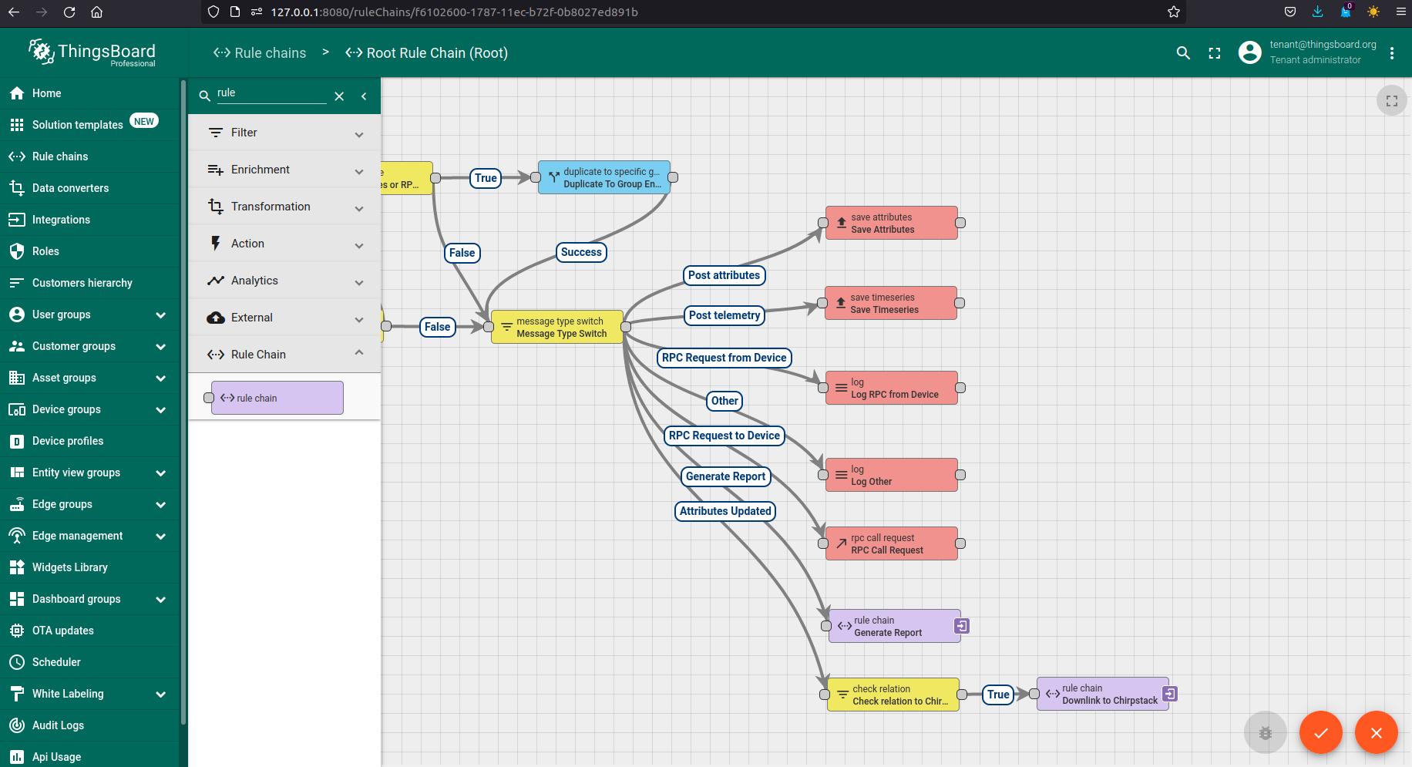
Task: Open Scheduler in the sidebar
Action: (x=89, y=662)
